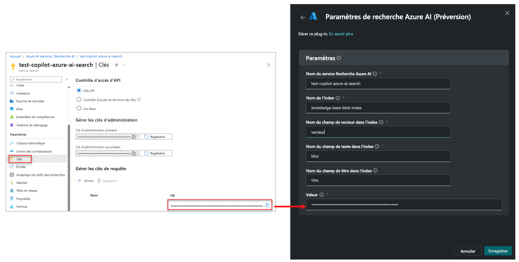Regenerate the primary admin key
Screen dimensions: 519x262
[155, 137]
